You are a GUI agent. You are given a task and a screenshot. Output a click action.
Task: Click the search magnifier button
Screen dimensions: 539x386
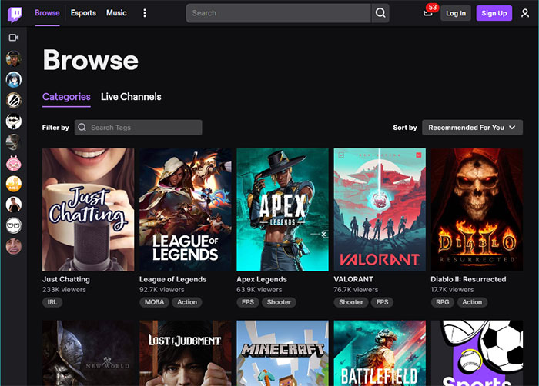tap(380, 13)
